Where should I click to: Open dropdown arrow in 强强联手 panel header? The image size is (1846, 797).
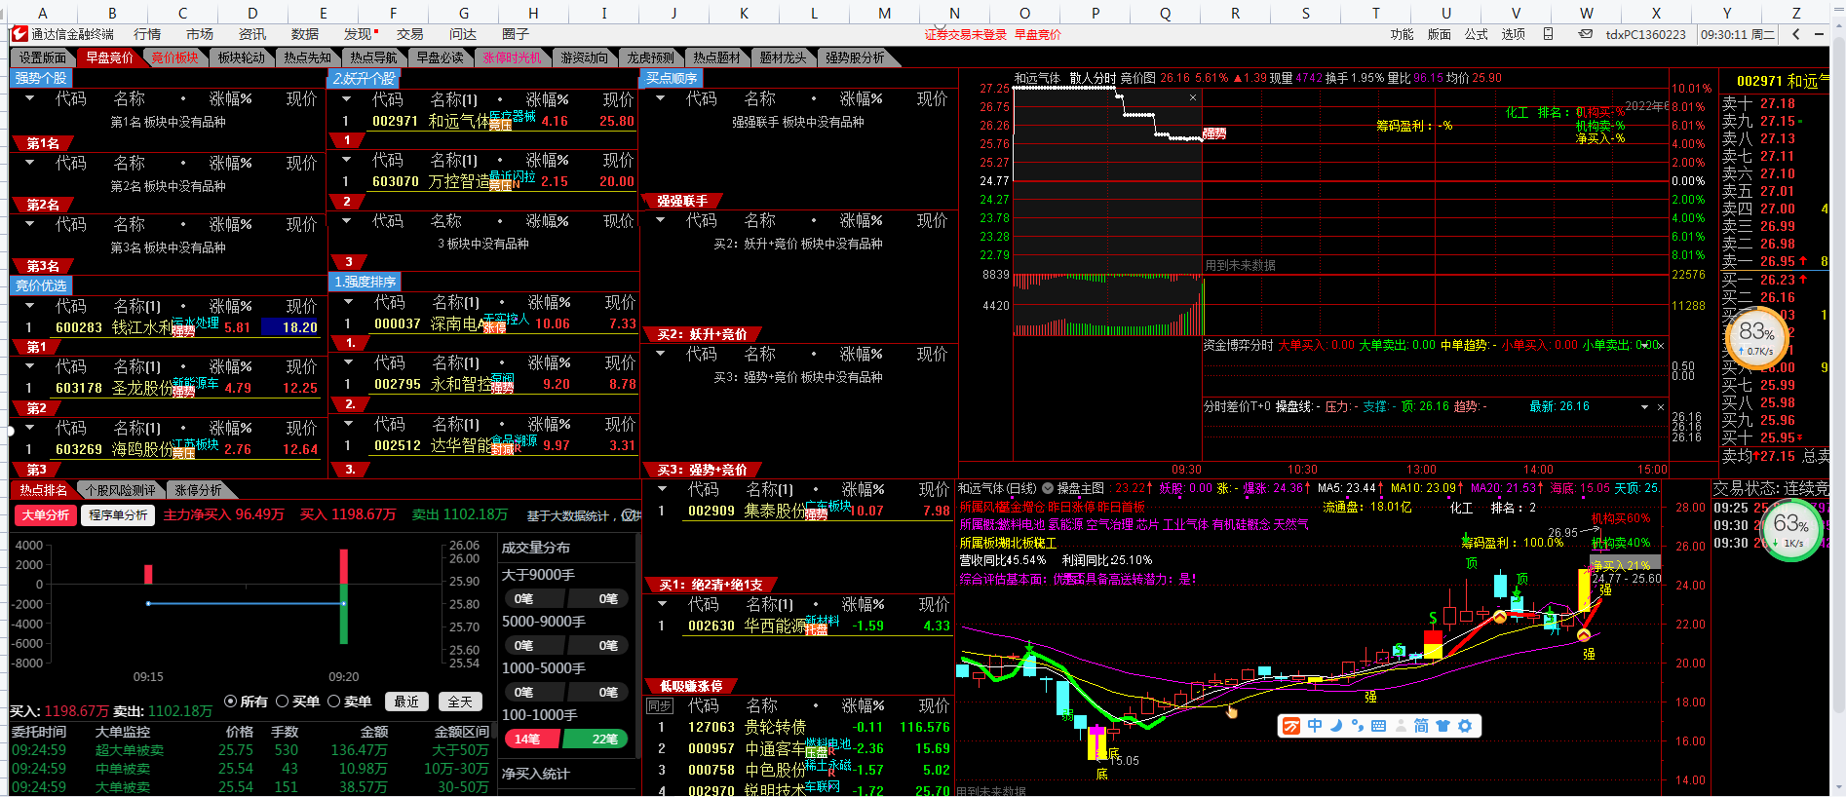(661, 220)
